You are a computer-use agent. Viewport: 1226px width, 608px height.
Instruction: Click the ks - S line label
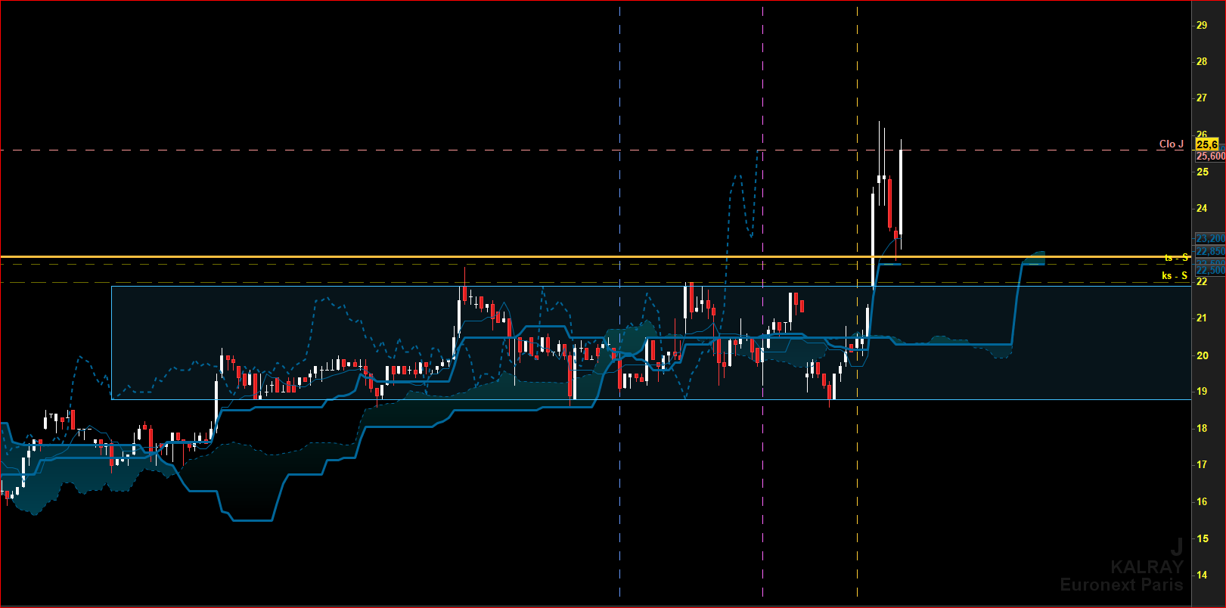point(1175,275)
